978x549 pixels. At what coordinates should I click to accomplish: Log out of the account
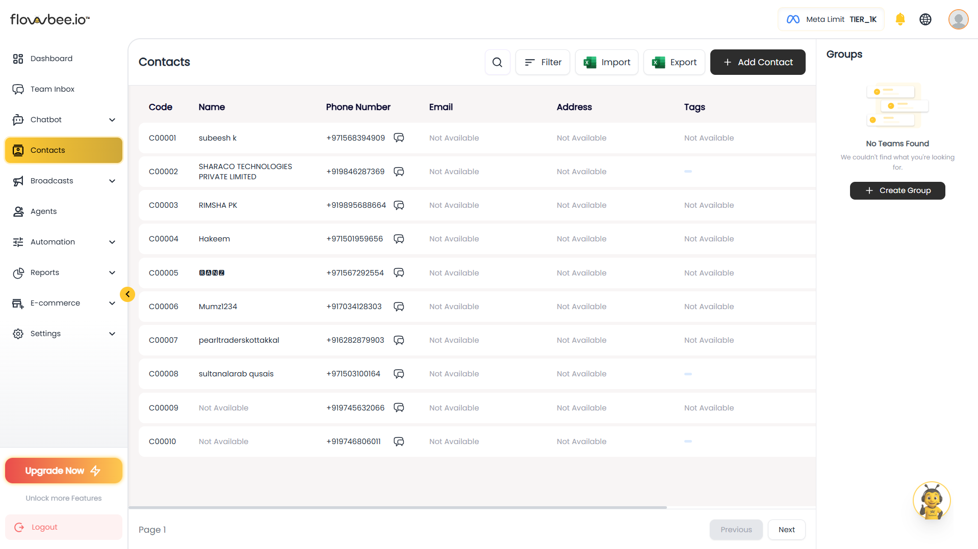tap(64, 527)
